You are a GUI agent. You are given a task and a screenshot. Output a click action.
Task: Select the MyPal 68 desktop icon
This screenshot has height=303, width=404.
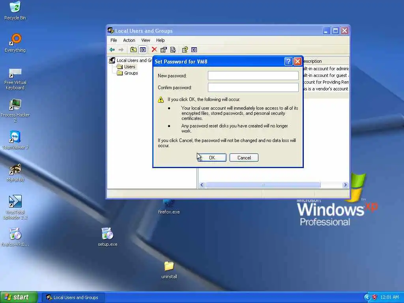(x=15, y=173)
